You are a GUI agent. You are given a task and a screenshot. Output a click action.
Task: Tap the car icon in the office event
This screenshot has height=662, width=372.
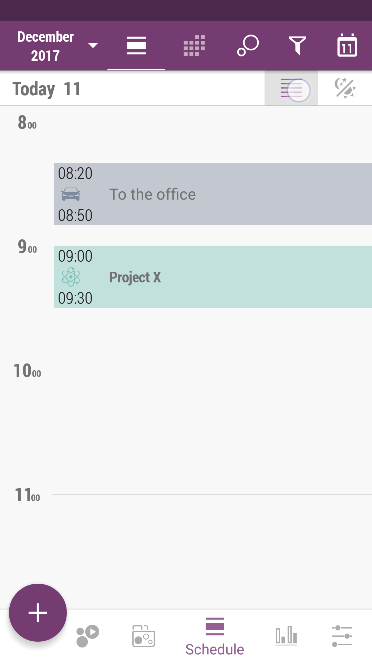(x=71, y=194)
